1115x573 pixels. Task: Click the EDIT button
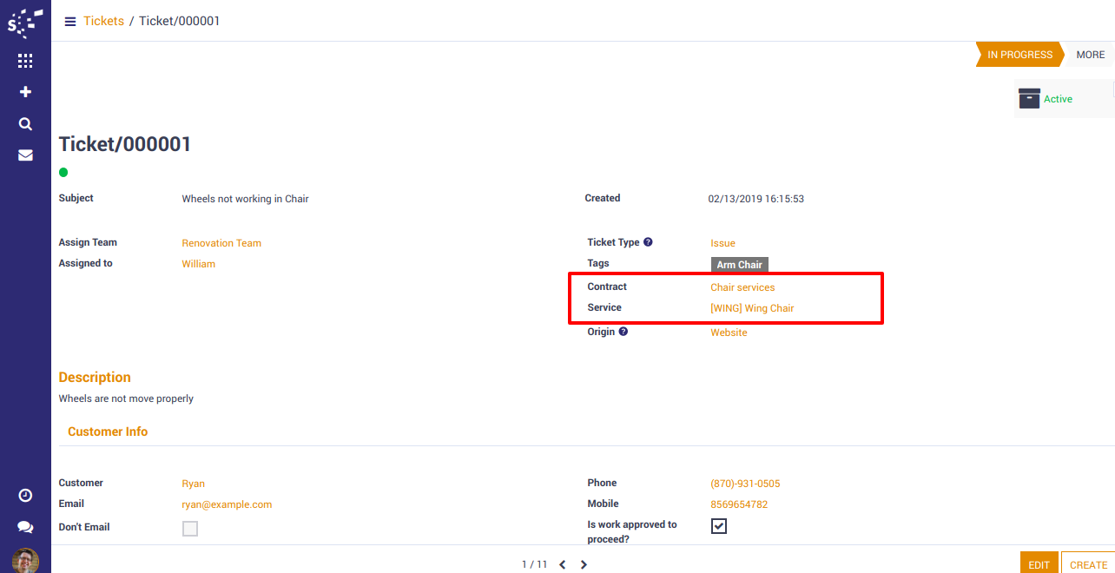tap(1039, 564)
